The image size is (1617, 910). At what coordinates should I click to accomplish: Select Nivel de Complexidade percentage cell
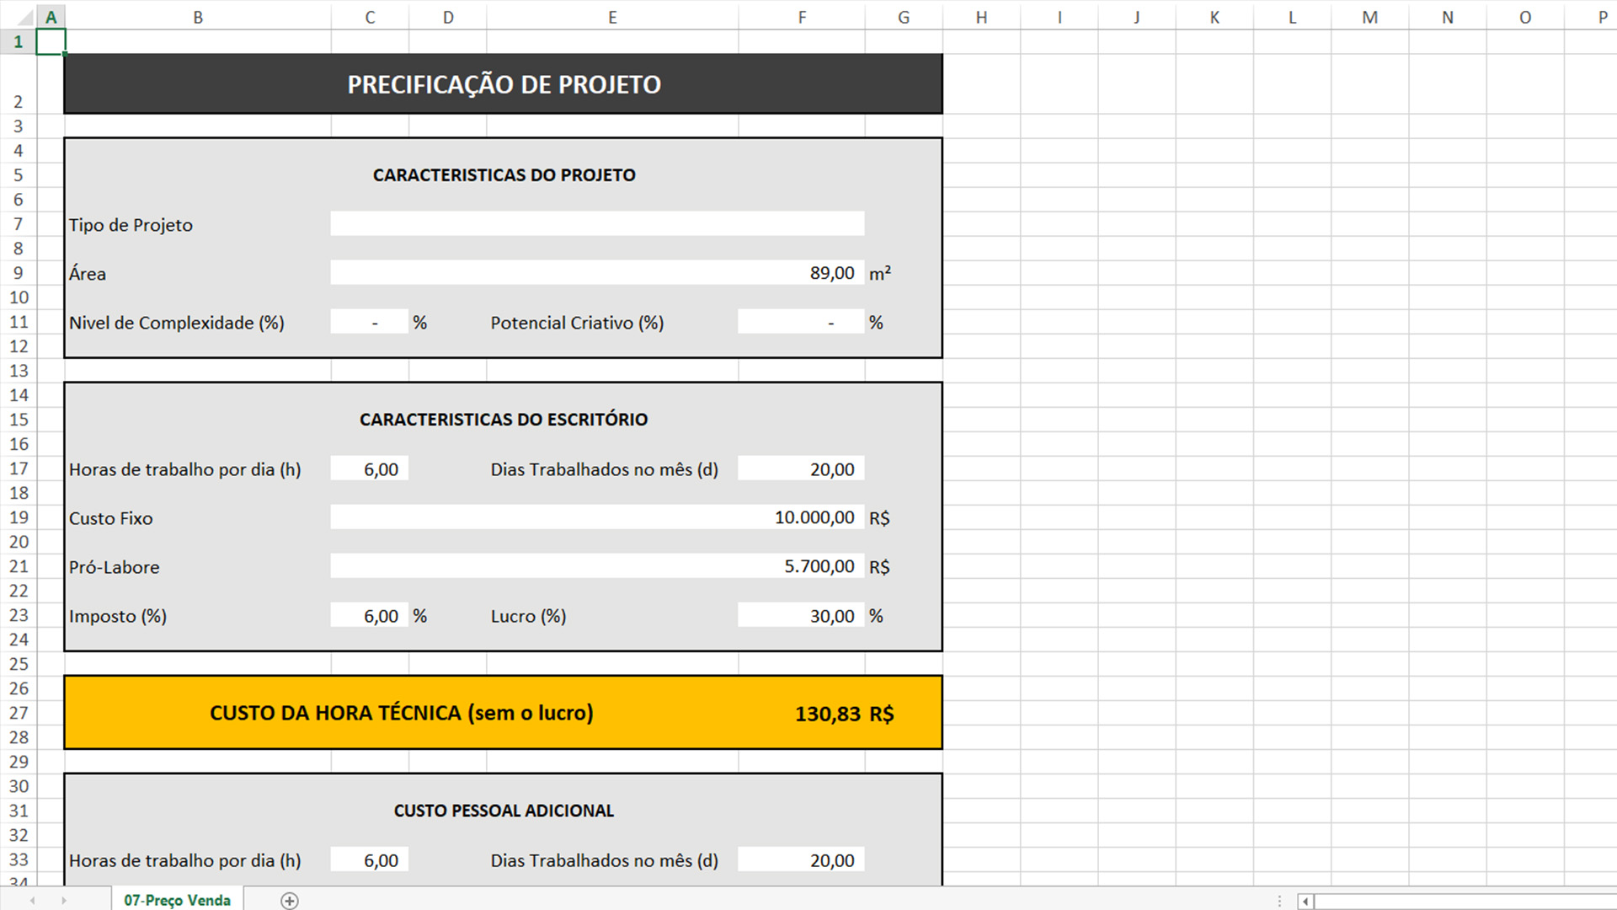click(370, 322)
